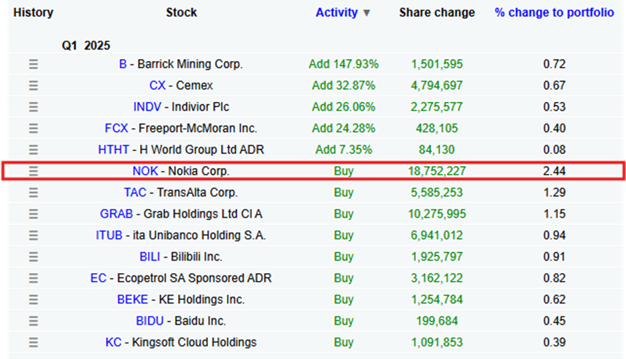Select the Nokia share change value
Viewport: 626px width, 359px height.
[436, 172]
